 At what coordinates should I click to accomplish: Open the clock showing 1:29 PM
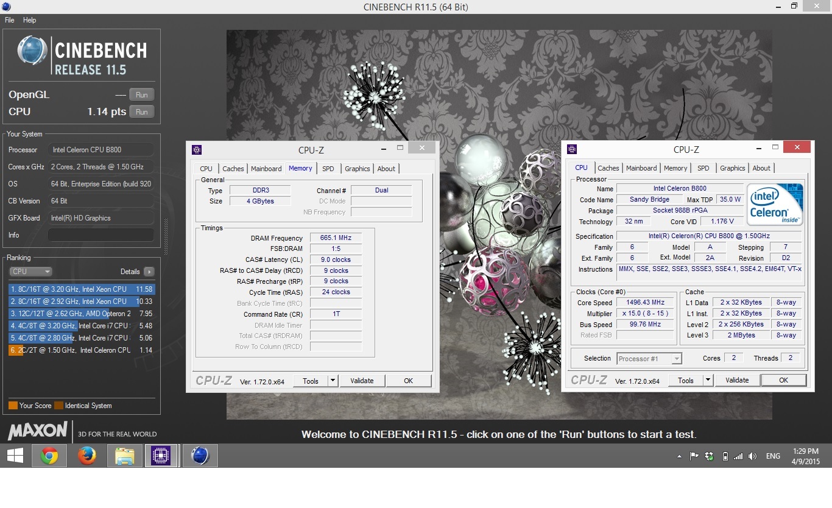(x=806, y=456)
